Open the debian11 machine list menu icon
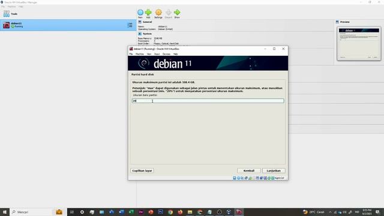The width and height of the screenshot is (384, 216). pyautogui.click(x=130, y=25)
